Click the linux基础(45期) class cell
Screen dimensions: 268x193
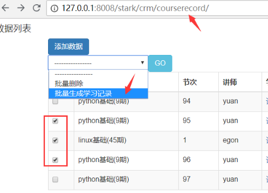103,140
